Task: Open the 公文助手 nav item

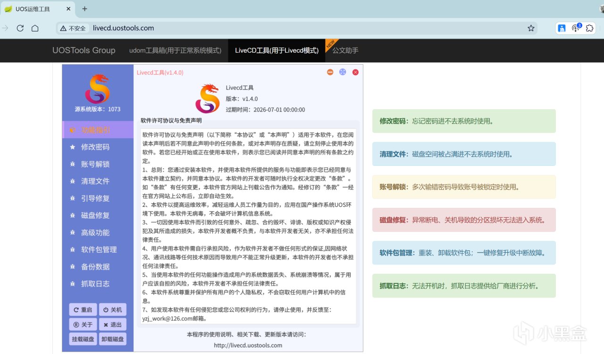Action: 345,50
